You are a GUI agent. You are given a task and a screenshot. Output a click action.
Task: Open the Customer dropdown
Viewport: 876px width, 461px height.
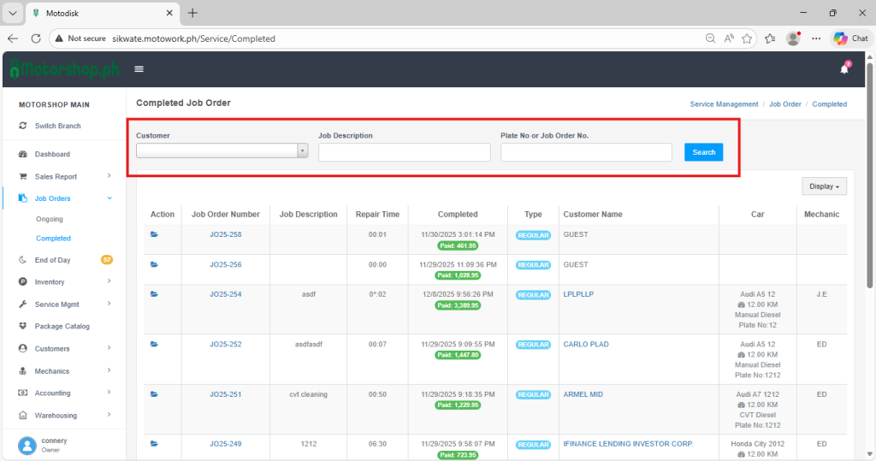point(222,151)
